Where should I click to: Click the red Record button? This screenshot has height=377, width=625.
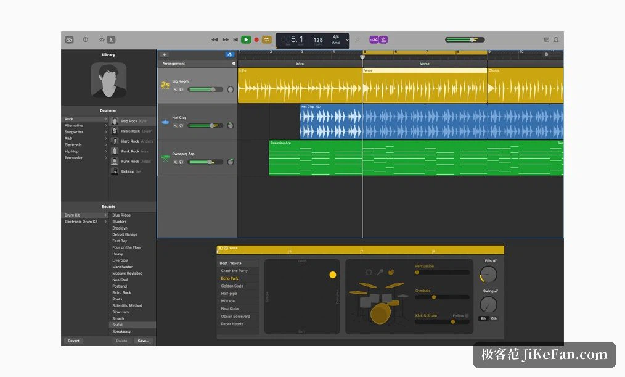click(256, 39)
